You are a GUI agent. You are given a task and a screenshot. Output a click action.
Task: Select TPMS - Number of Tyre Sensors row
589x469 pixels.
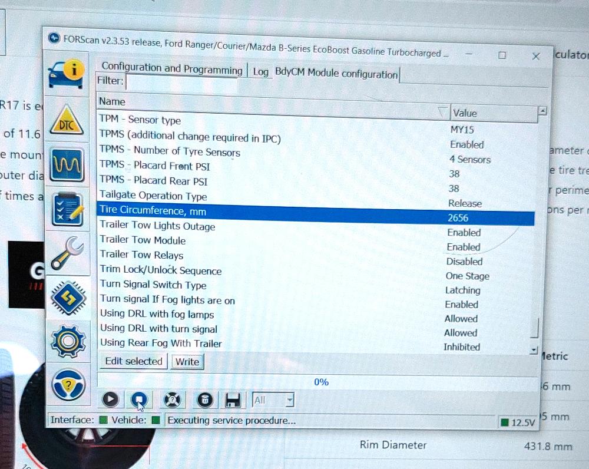click(x=316, y=154)
